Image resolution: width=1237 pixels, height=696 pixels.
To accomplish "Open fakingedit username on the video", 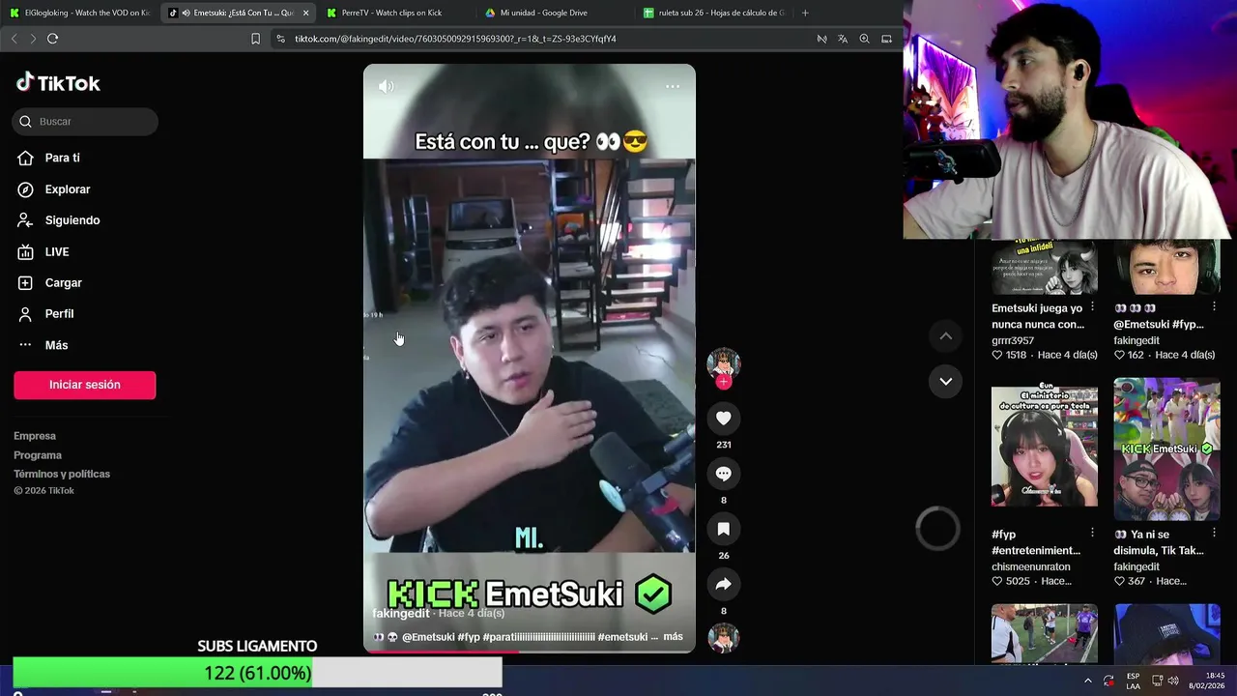I will pos(401,613).
